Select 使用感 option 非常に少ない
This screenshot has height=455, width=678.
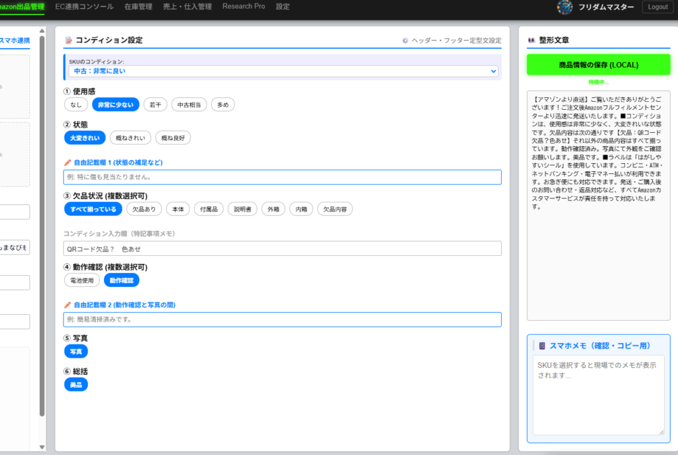(116, 104)
